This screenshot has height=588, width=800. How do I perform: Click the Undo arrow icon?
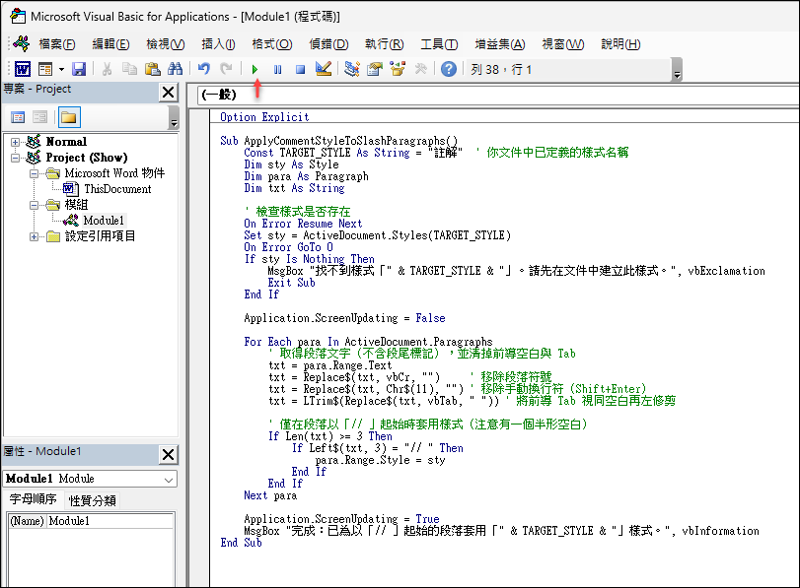[x=203, y=69]
